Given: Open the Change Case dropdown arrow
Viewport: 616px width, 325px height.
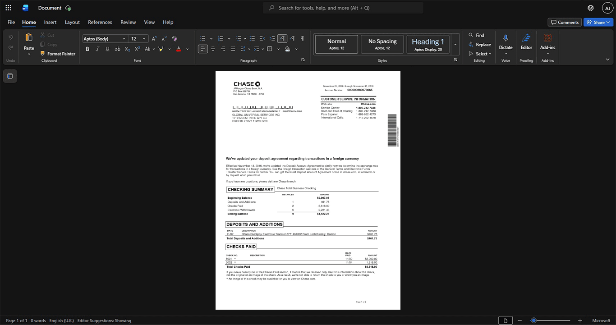Looking at the screenshot, I should click(153, 49).
